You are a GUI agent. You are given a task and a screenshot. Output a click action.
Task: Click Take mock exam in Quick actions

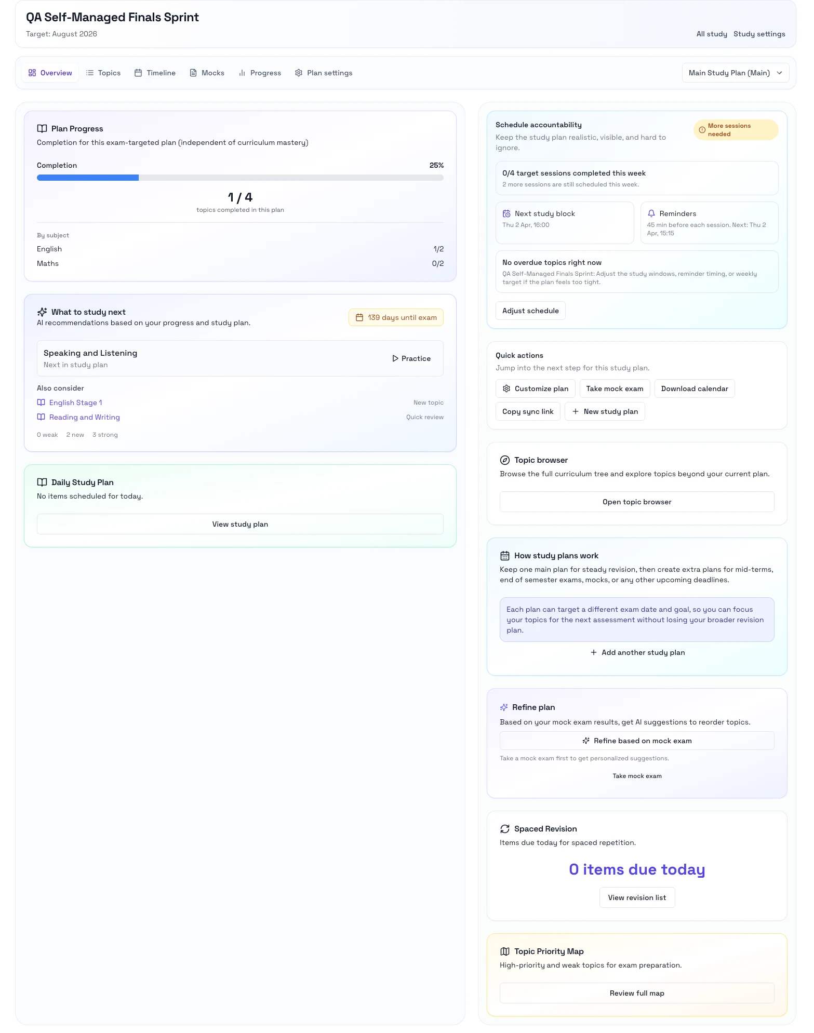point(615,388)
